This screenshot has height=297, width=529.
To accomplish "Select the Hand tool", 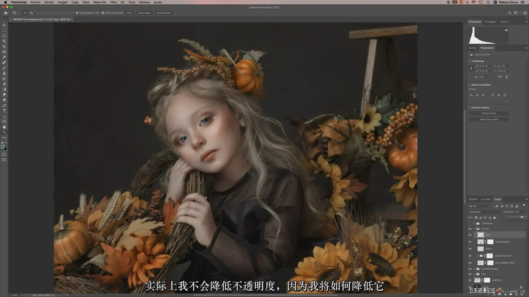I will pyautogui.click(x=4, y=127).
